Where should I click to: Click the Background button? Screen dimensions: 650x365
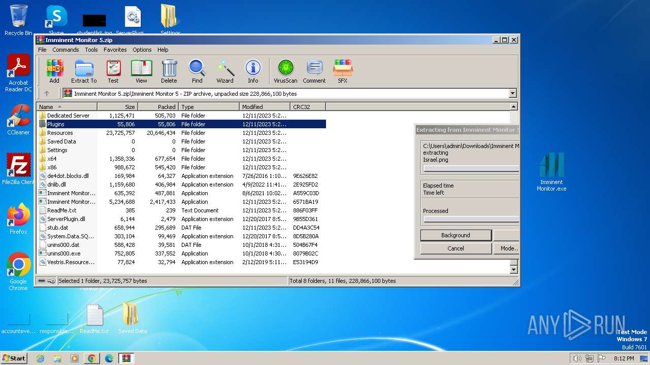click(456, 235)
